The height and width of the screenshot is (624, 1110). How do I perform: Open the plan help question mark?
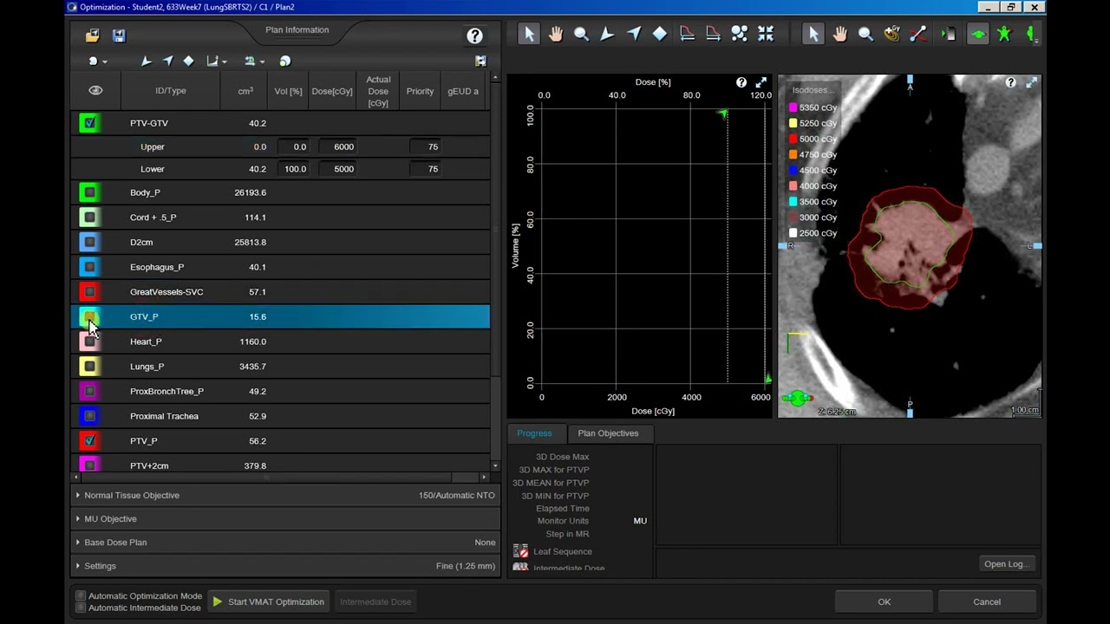(474, 36)
